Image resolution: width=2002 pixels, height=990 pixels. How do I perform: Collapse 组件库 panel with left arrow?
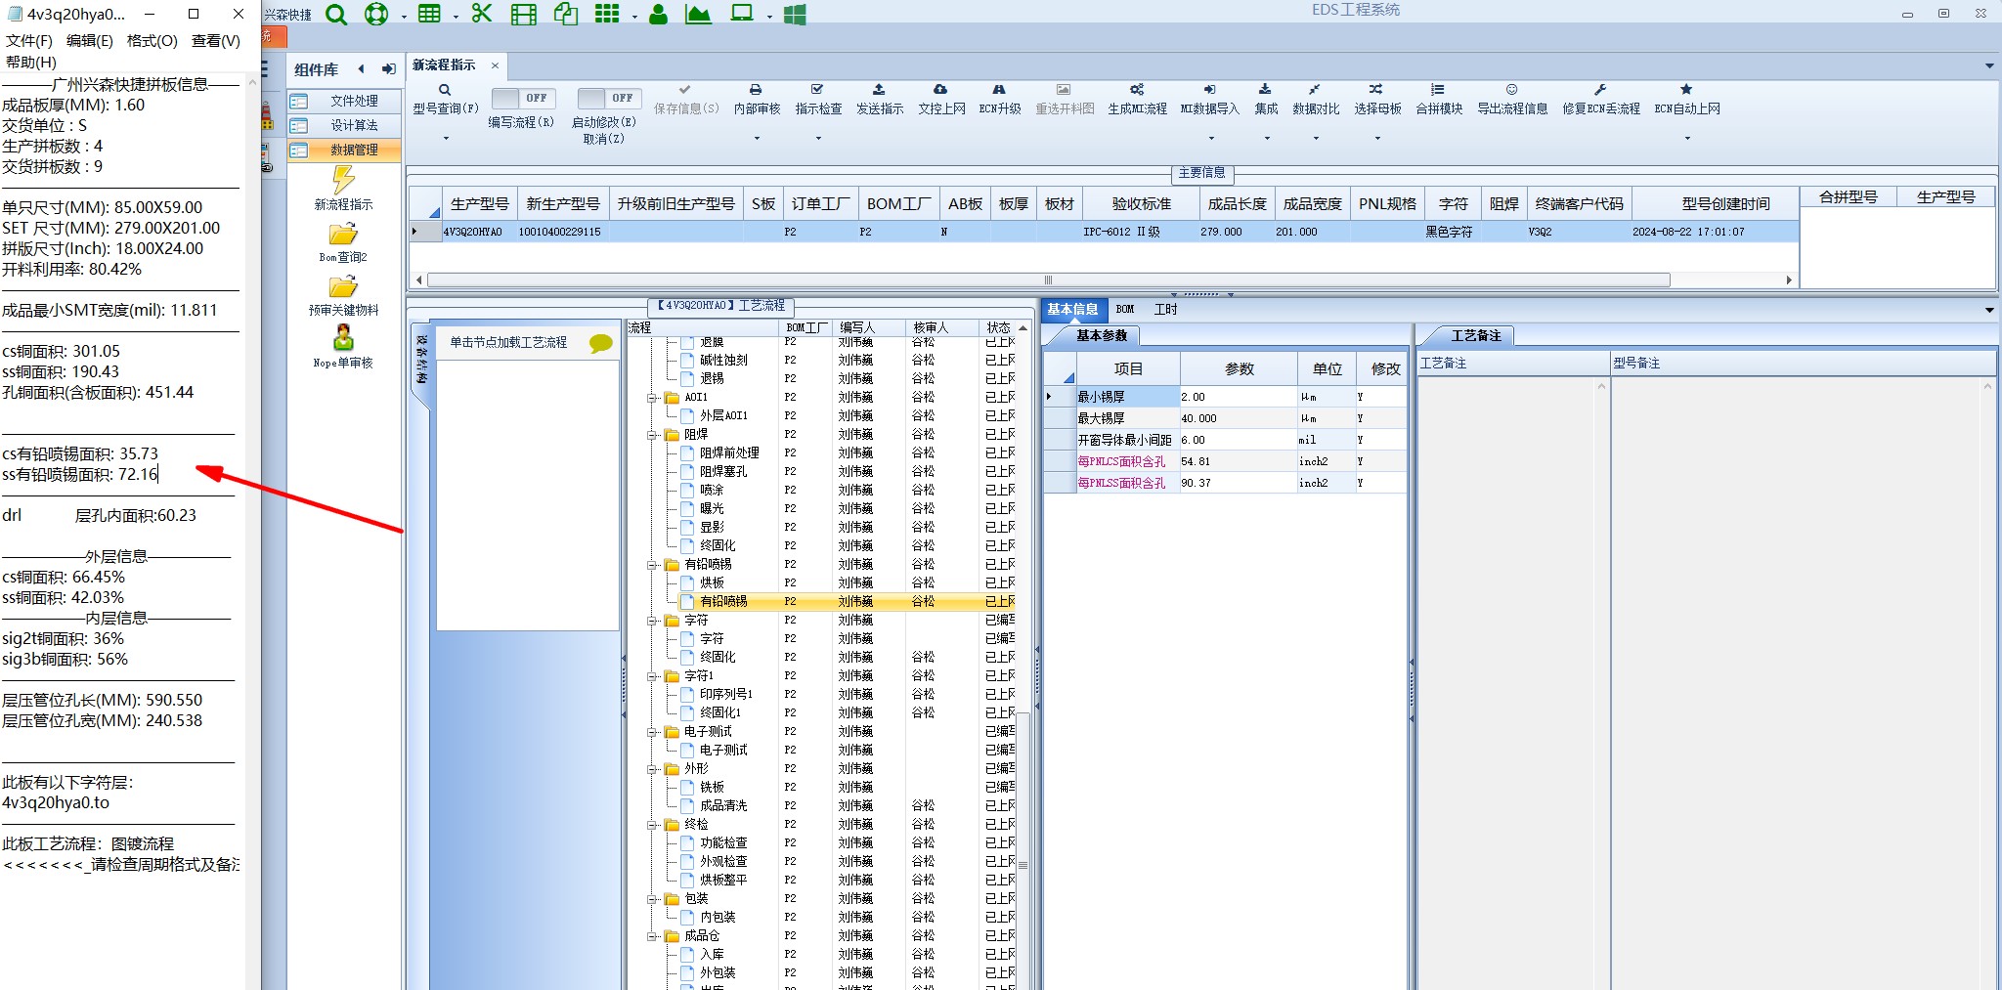tap(362, 68)
